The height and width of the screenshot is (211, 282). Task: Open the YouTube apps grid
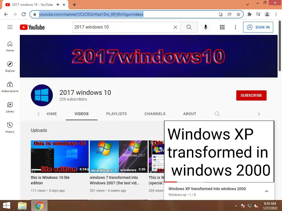pos(222,27)
